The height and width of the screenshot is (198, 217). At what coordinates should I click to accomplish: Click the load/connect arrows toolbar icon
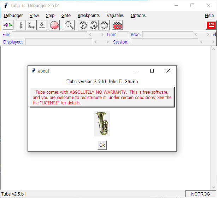(x=8, y=25)
